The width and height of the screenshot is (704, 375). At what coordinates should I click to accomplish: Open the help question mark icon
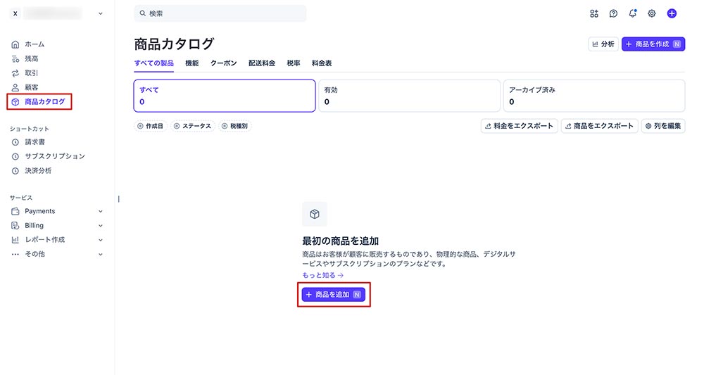click(613, 13)
